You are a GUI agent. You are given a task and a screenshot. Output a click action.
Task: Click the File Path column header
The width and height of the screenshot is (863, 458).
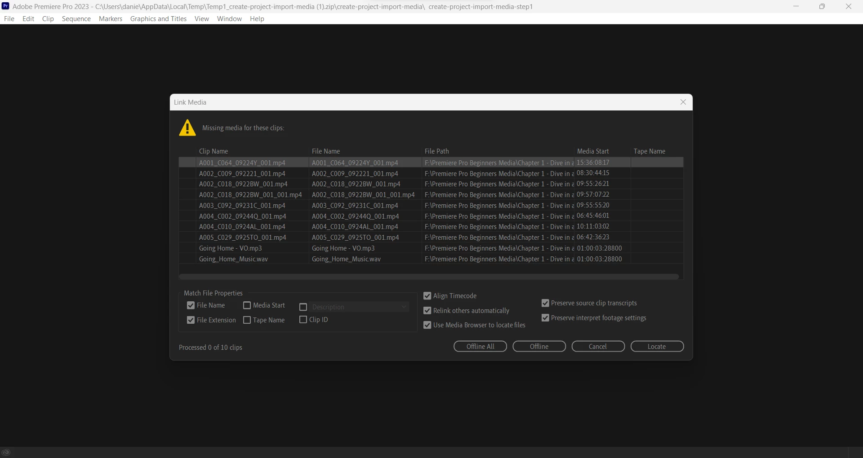click(x=437, y=151)
